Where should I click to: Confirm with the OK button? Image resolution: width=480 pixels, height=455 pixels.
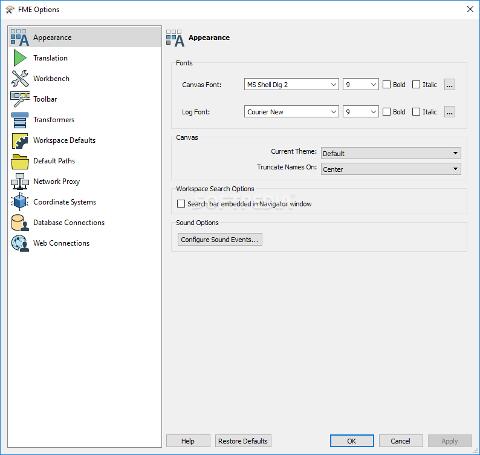click(x=352, y=441)
